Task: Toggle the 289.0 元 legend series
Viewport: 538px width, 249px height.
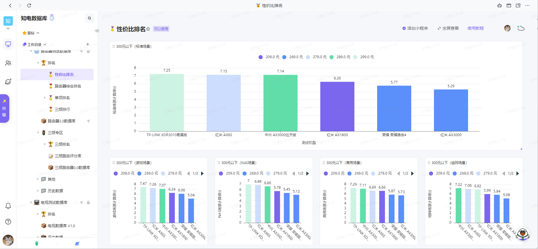Action: 340,57
